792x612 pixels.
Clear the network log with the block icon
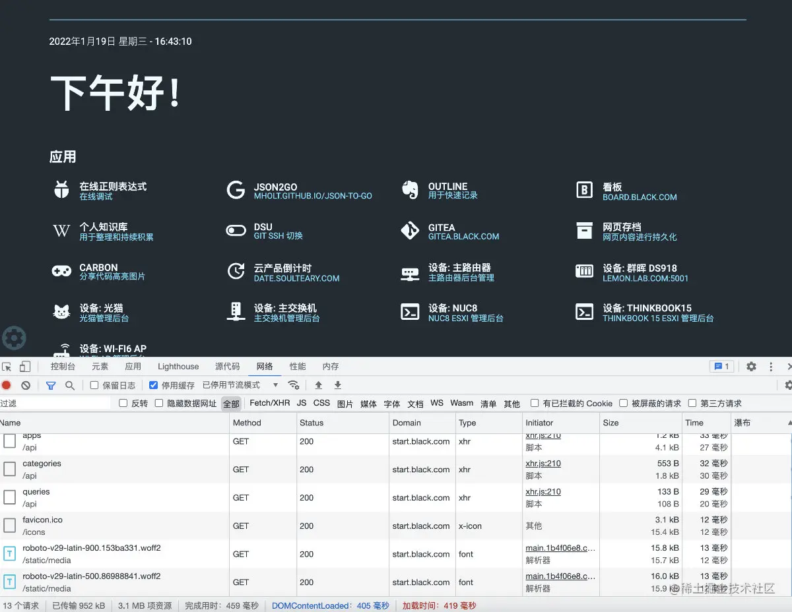(26, 384)
